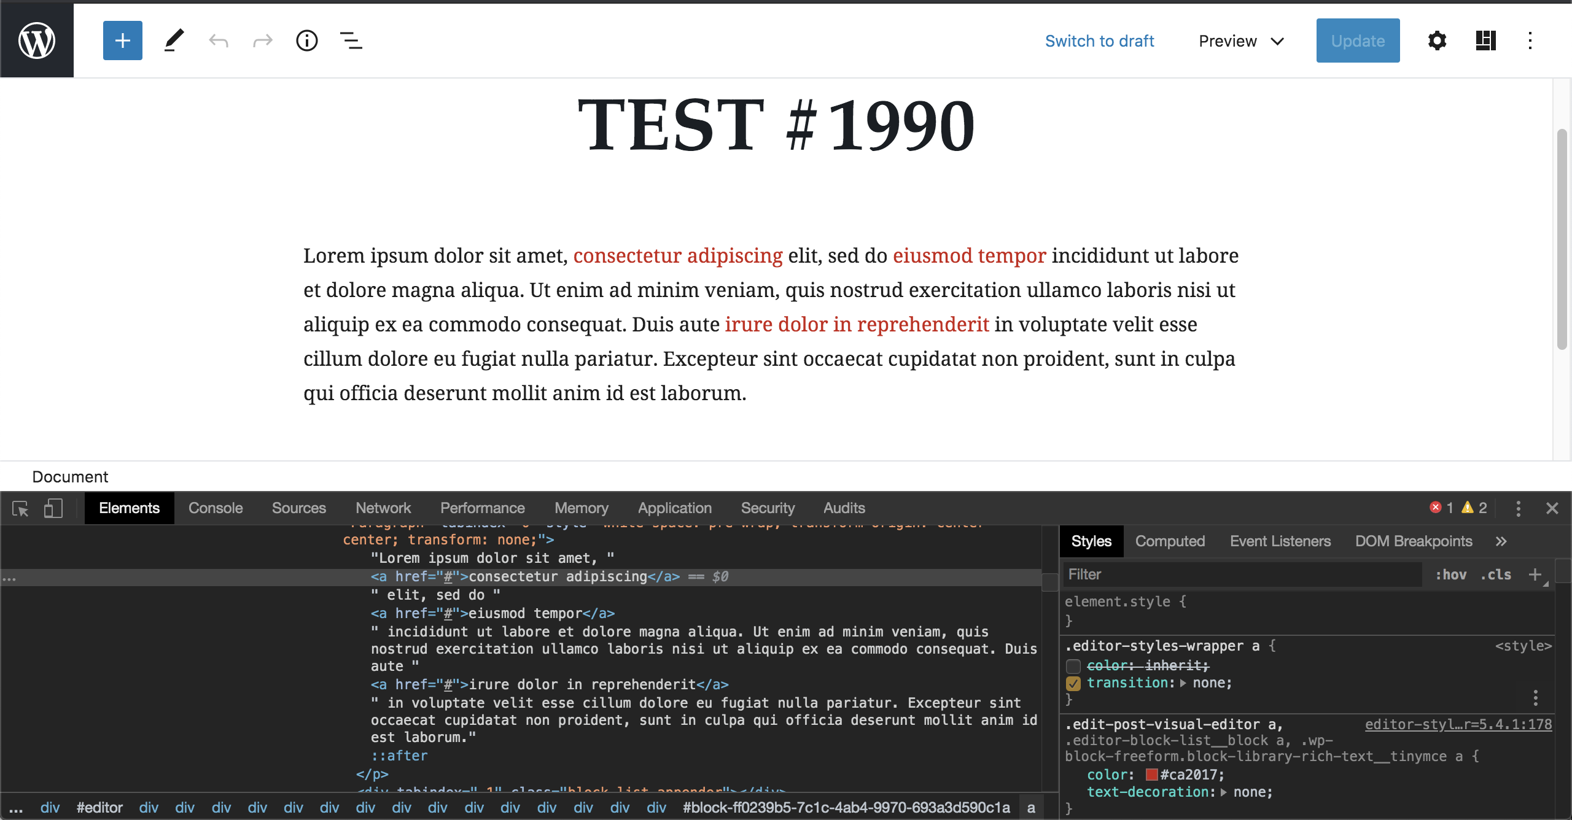Screen dimensions: 1572x820
Task: Open rule options dots in Styles pane
Action: (x=1536, y=697)
